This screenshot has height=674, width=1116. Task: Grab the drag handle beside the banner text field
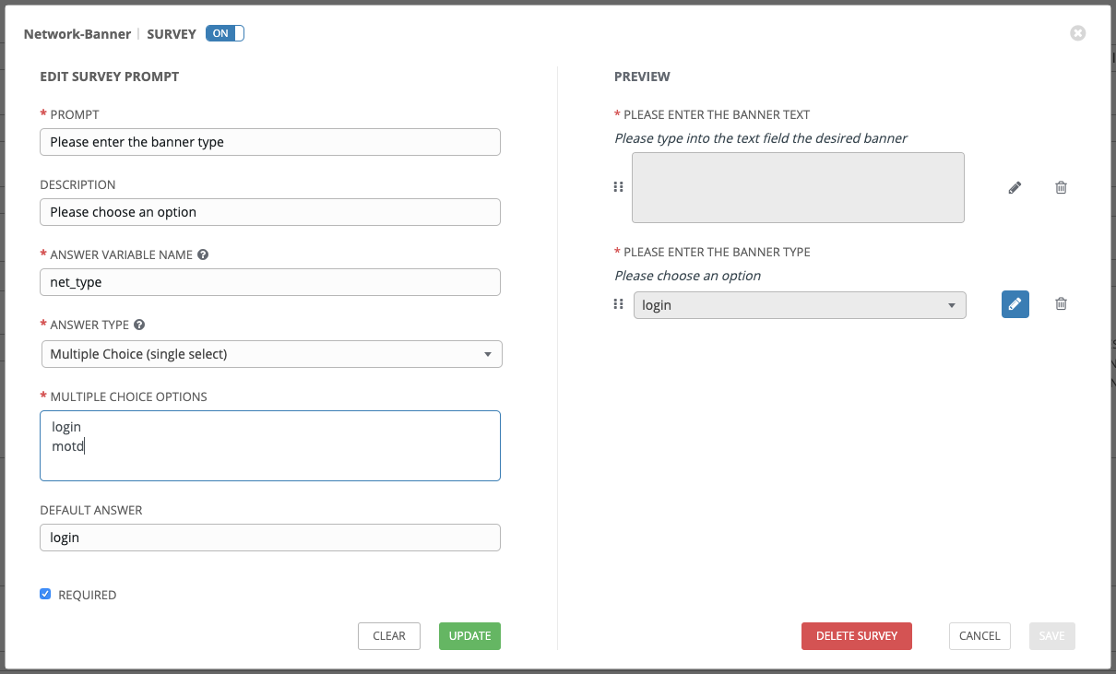tap(619, 186)
